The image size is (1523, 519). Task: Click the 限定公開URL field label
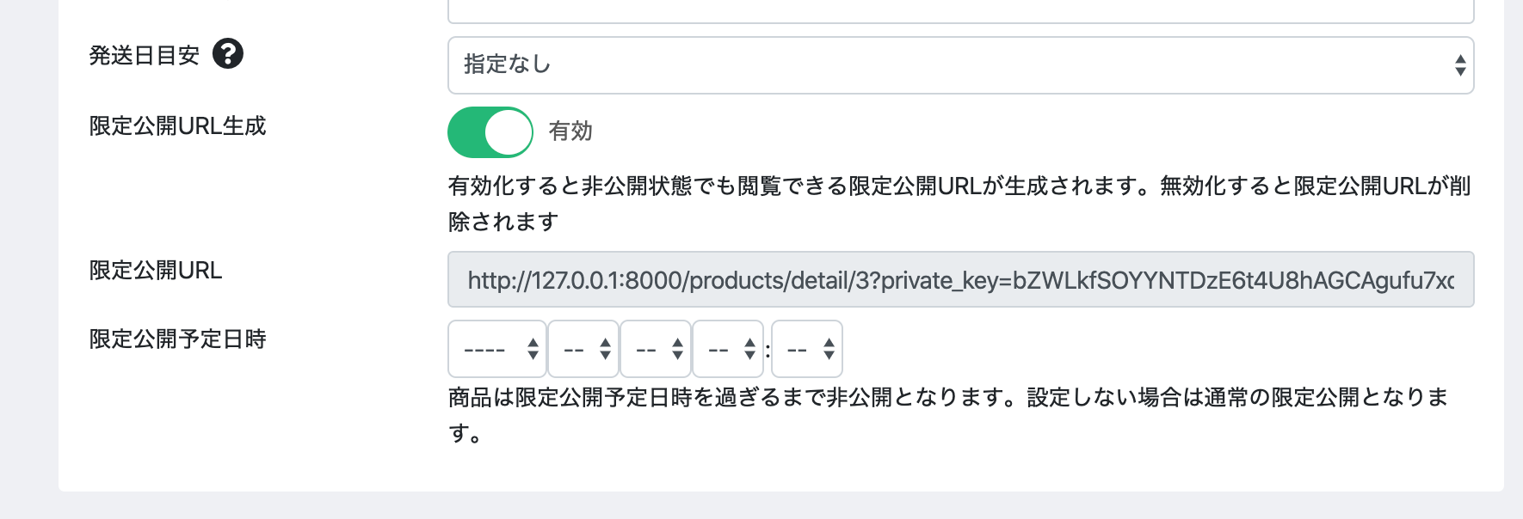[x=156, y=271]
